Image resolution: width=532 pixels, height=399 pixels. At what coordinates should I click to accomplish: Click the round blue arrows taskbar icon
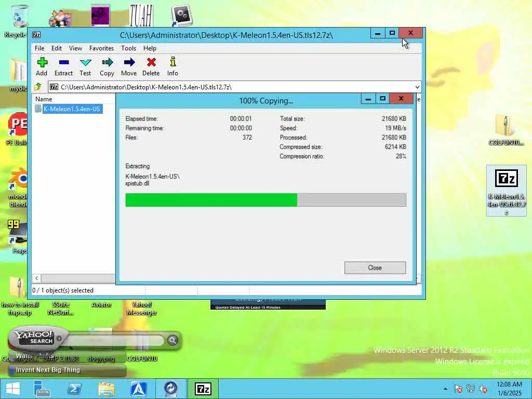click(x=170, y=389)
